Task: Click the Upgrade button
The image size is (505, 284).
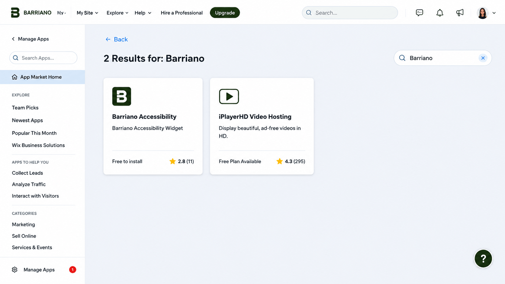Action: click(x=225, y=13)
